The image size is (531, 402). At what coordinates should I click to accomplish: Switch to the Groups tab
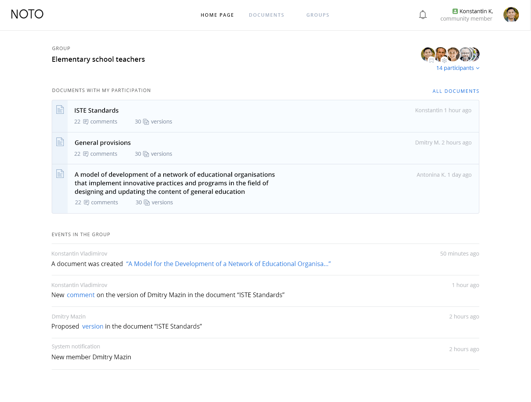click(x=318, y=15)
